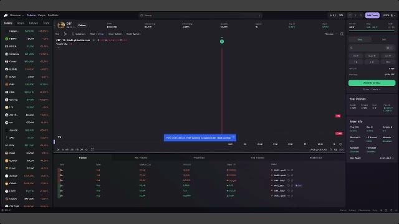Open the chart timeframe selector
Screen dimensions: 399x224
(x=57, y=34)
